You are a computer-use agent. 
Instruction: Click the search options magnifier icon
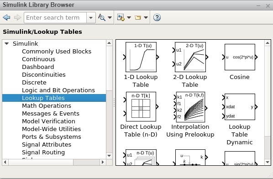102,17
